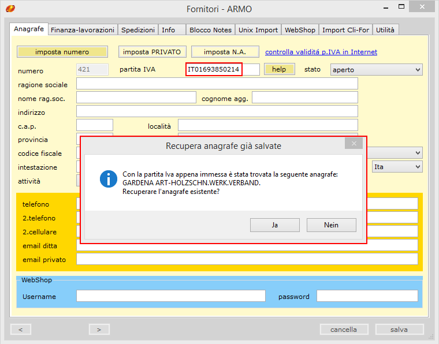The width and height of the screenshot is (439, 344).
Task: Open the stato dropdown showing aperto
Action: (x=376, y=70)
